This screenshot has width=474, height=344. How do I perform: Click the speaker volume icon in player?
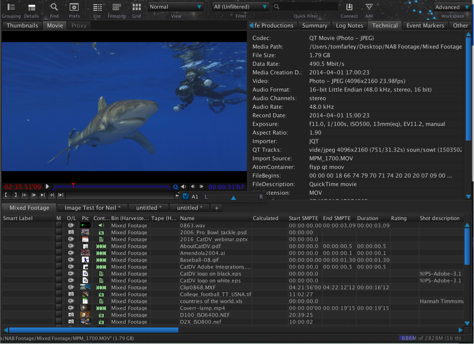pyautogui.click(x=184, y=187)
